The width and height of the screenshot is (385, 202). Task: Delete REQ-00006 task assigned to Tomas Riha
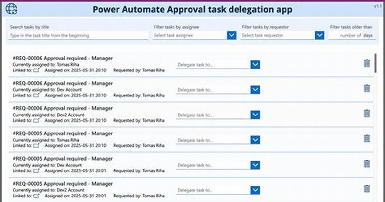tap(367, 63)
